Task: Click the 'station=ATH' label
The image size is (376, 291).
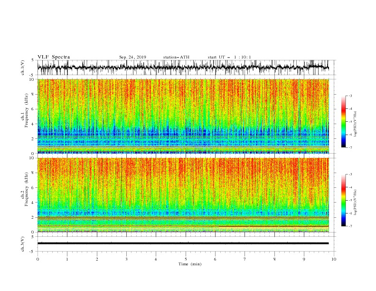Action: tap(176, 57)
